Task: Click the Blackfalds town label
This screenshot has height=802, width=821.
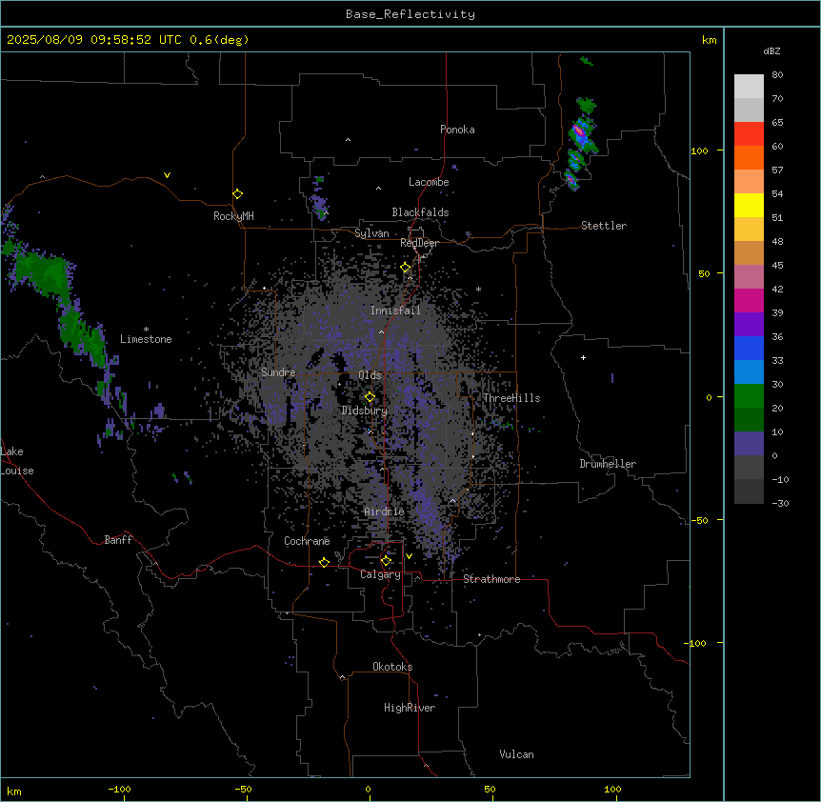Action: click(x=420, y=212)
